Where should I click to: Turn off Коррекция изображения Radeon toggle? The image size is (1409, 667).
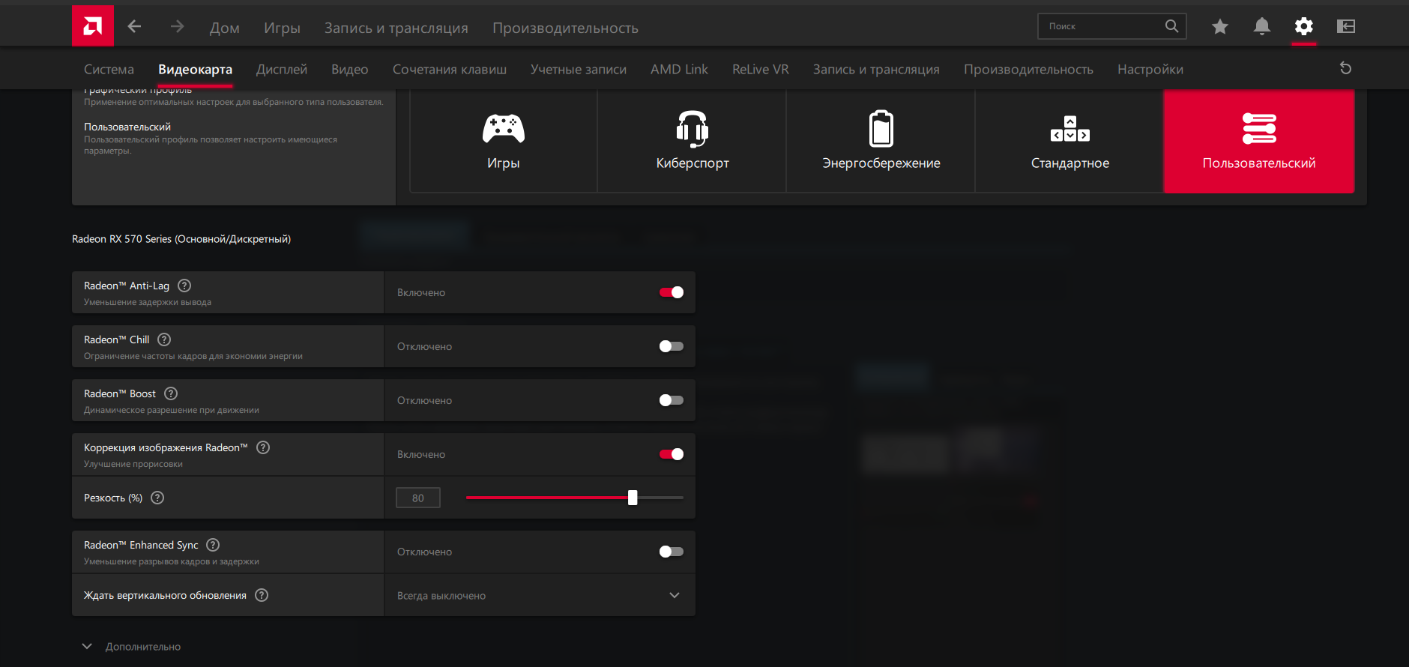[672, 454]
